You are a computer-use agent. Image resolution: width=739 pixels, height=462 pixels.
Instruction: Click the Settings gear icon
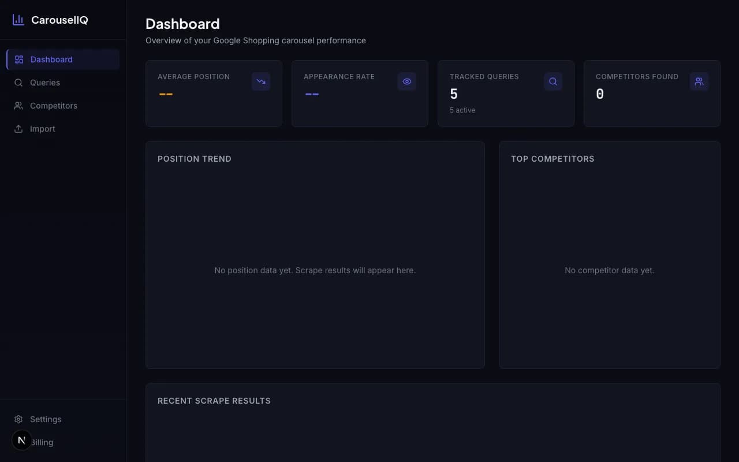pyautogui.click(x=18, y=419)
